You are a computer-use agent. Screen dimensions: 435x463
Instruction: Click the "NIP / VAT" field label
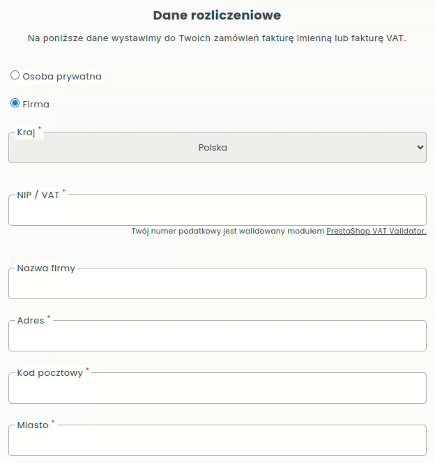click(38, 195)
